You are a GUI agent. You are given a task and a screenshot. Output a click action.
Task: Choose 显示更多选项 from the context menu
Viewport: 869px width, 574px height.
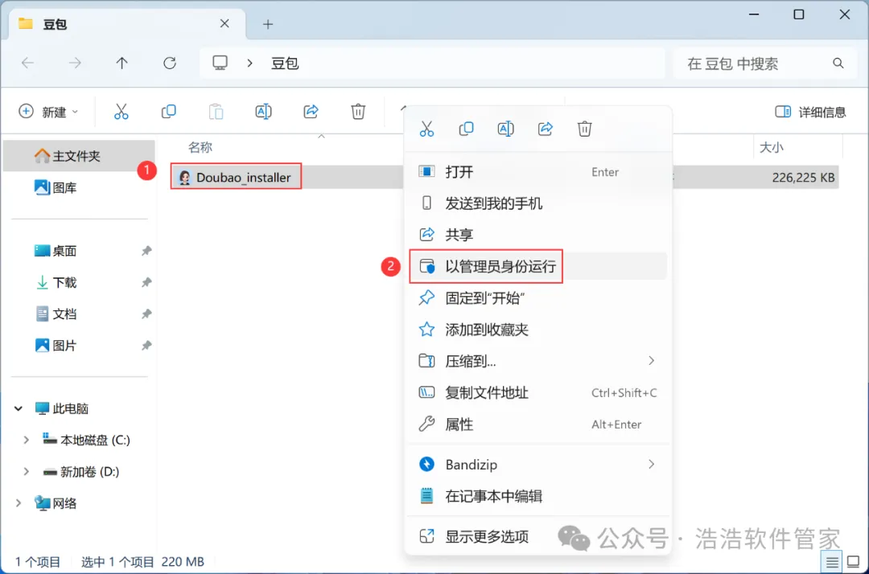(x=537, y=535)
